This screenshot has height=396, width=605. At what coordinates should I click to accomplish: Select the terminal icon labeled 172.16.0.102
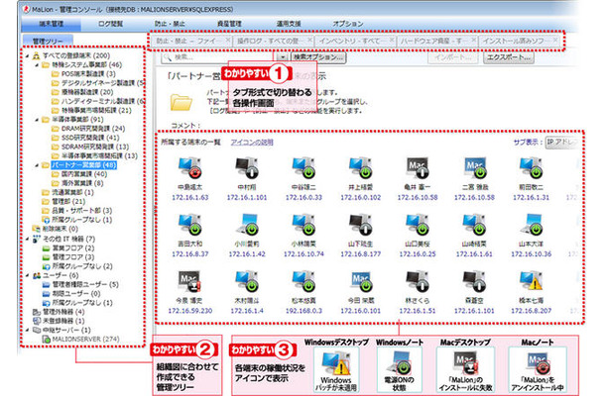[x=360, y=167]
